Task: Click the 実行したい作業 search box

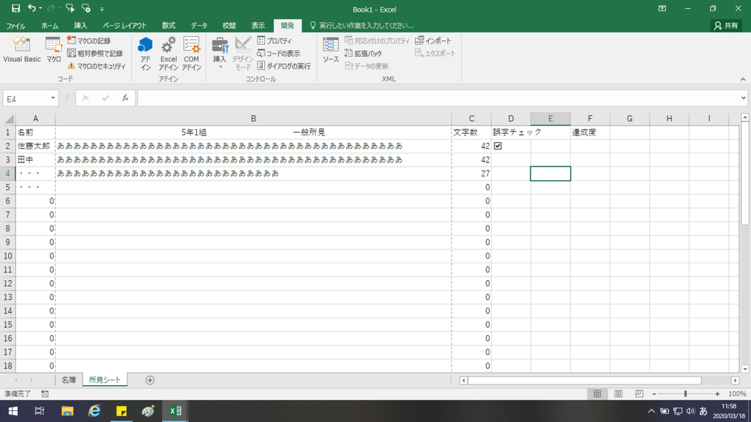Action: pyautogui.click(x=362, y=26)
